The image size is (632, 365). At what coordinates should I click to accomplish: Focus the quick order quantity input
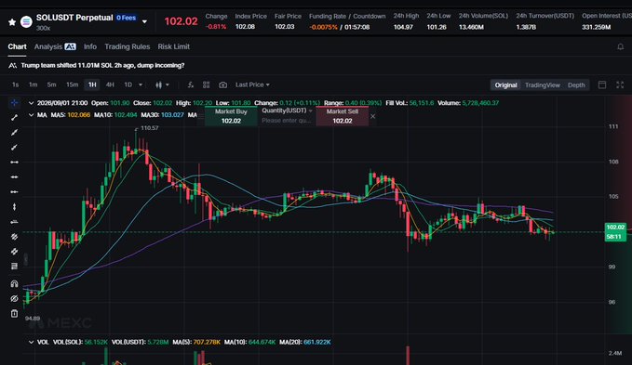287,121
